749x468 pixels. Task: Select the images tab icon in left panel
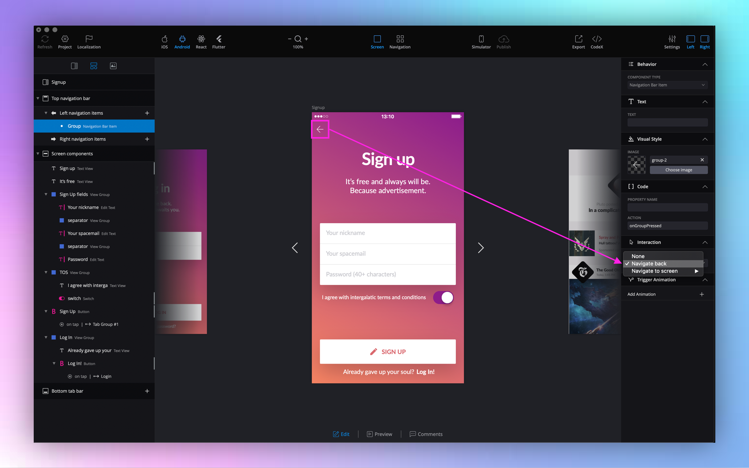[113, 66]
